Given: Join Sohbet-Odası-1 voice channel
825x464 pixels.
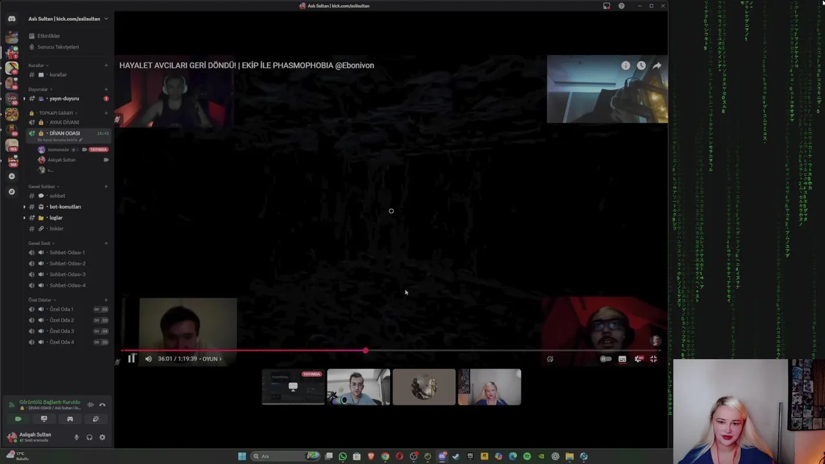Looking at the screenshot, I should [x=67, y=253].
